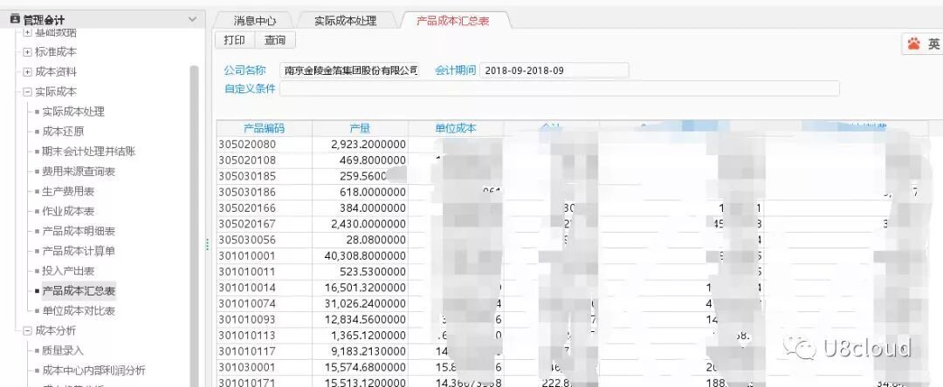Viewport: 943px width, 387px height.
Task: Open 产品成本计算单 in the tree
Action: pyautogui.click(x=79, y=251)
